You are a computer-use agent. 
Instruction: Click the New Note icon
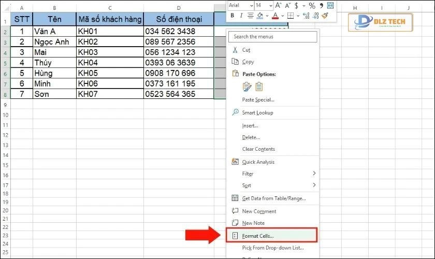point(235,223)
